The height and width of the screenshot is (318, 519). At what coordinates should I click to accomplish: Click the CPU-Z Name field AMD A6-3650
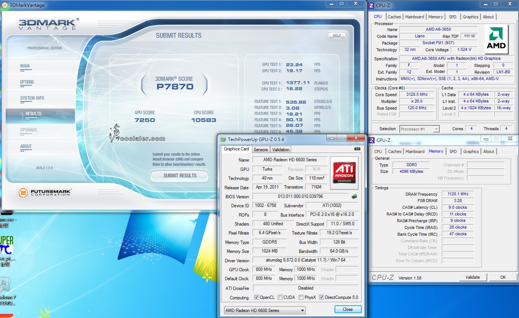[x=439, y=30]
